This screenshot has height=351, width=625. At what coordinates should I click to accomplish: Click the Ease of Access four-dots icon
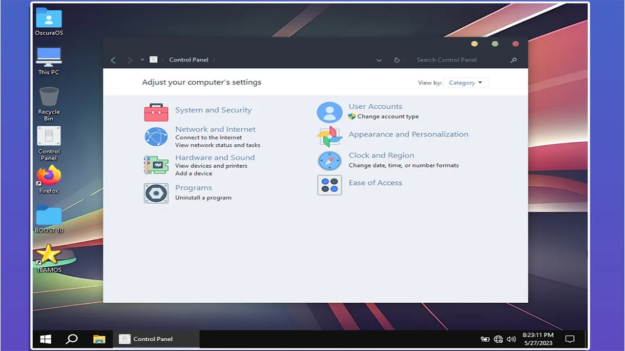(330, 185)
